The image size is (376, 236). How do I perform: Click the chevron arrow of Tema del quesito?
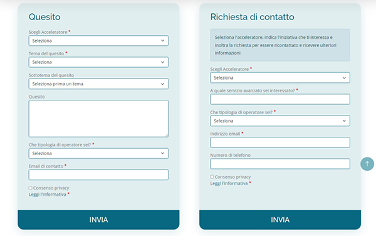pyautogui.click(x=162, y=62)
